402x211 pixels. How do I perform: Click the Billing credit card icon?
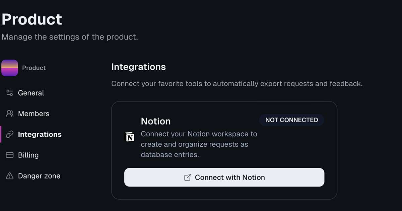10,155
